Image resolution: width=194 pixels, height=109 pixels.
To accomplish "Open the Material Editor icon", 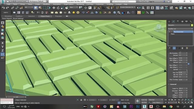I will (x=171, y=8).
